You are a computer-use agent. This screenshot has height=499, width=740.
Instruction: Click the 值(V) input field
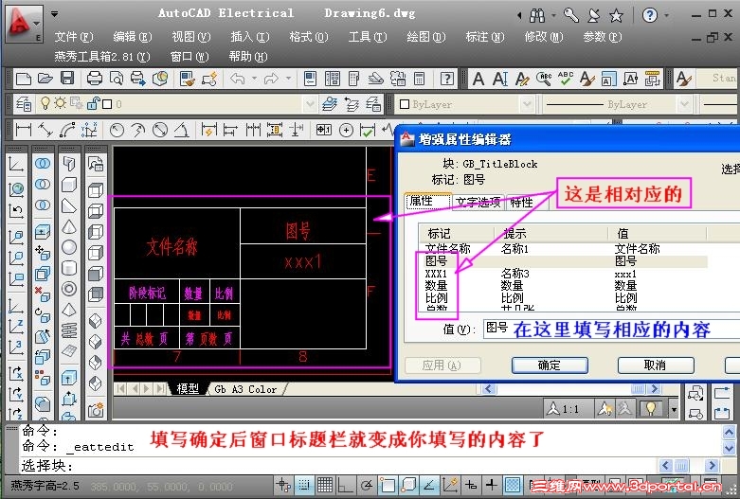[x=611, y=329]
